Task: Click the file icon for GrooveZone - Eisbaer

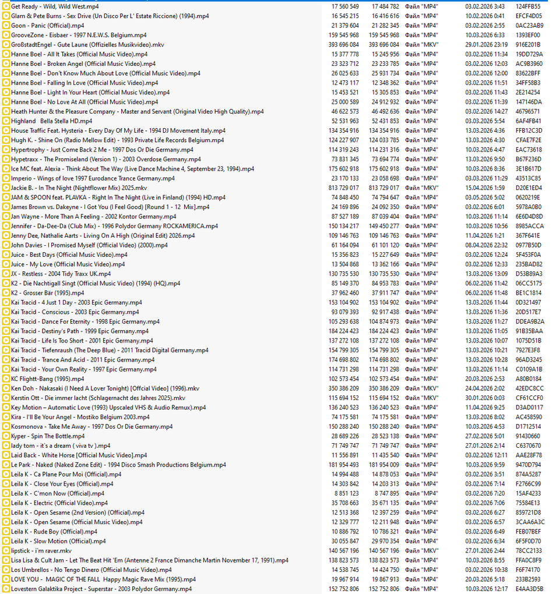Action: coord(6,35)
